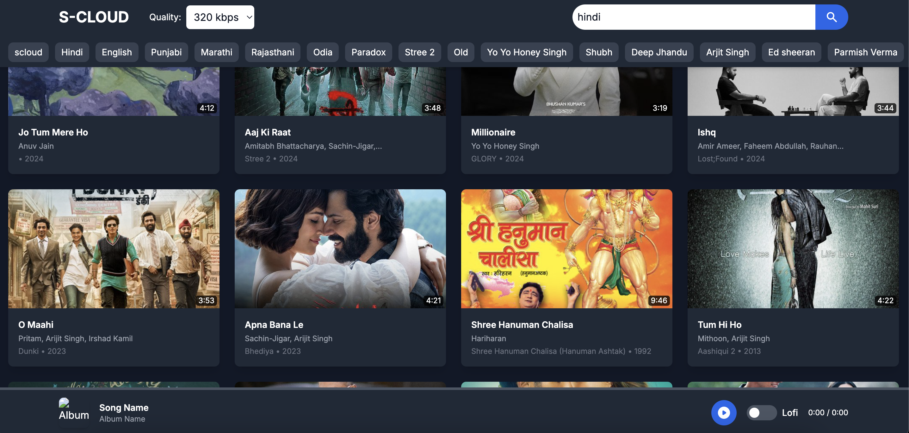Open the Millionaire cover thumbnail
Screen dimensions: 909x433
pos(567,91)
